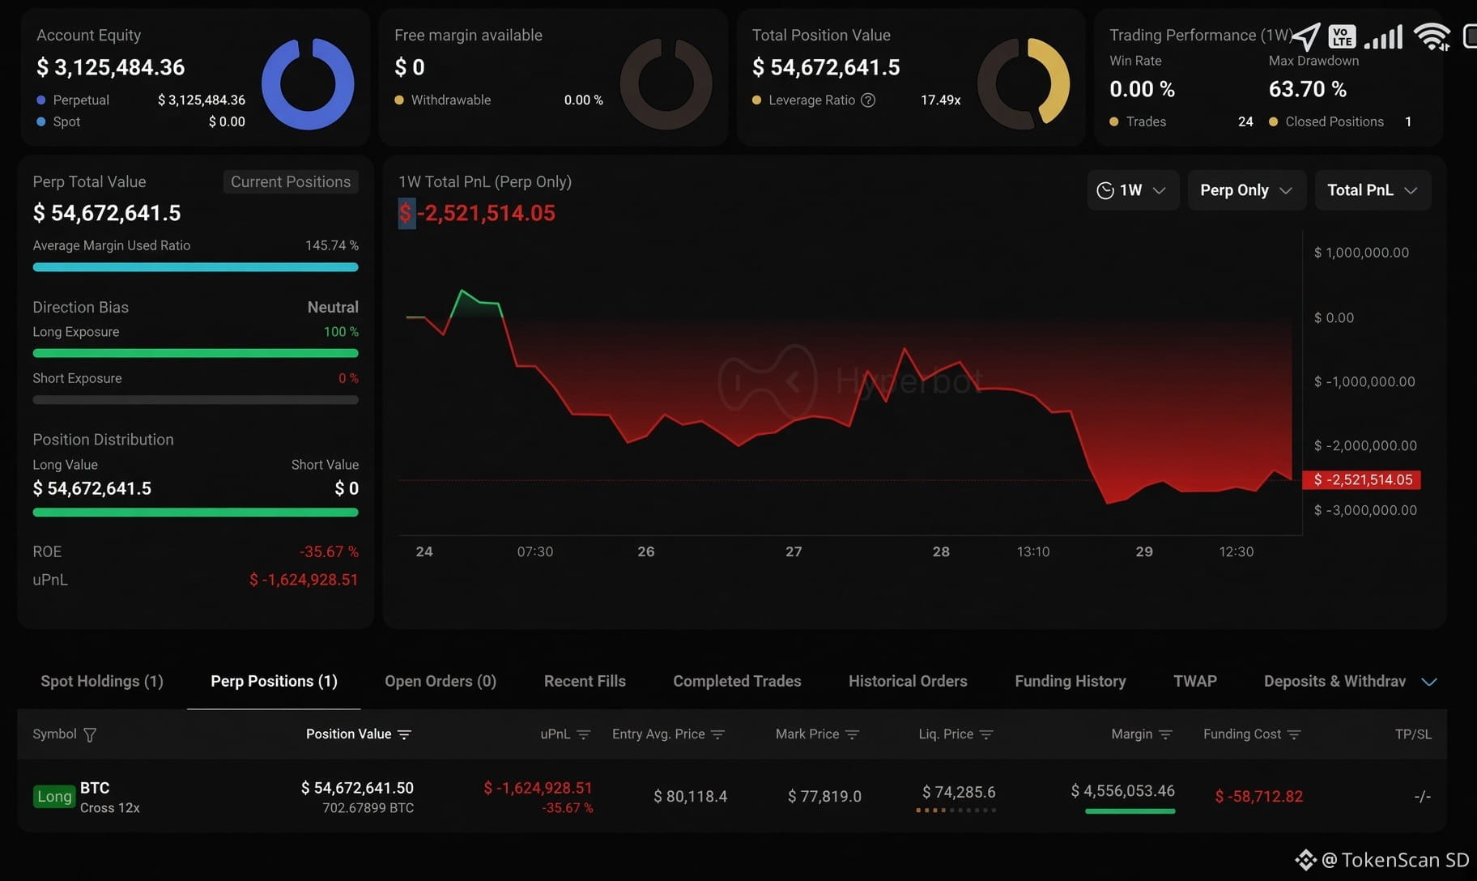Click the 17.49x leverage ratio value
Screen dimensions: 1477x881
[940, 100]
